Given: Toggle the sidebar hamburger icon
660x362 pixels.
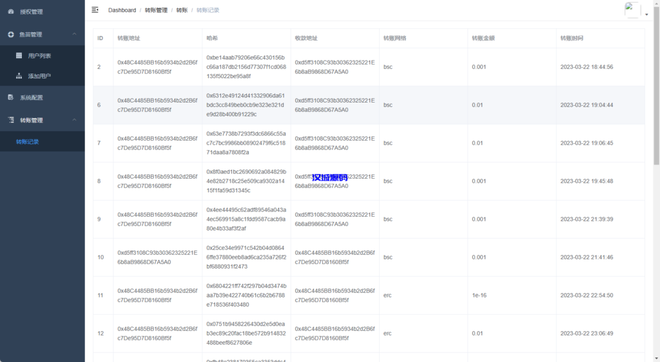Looking at the screenshot, I should (x=95, y=10).
